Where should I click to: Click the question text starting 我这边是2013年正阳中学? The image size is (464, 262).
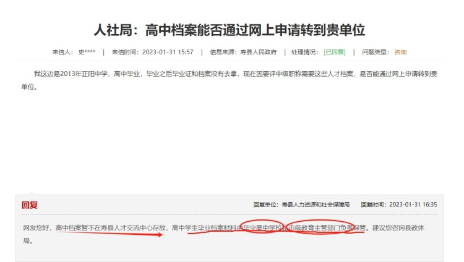point(230,80)
